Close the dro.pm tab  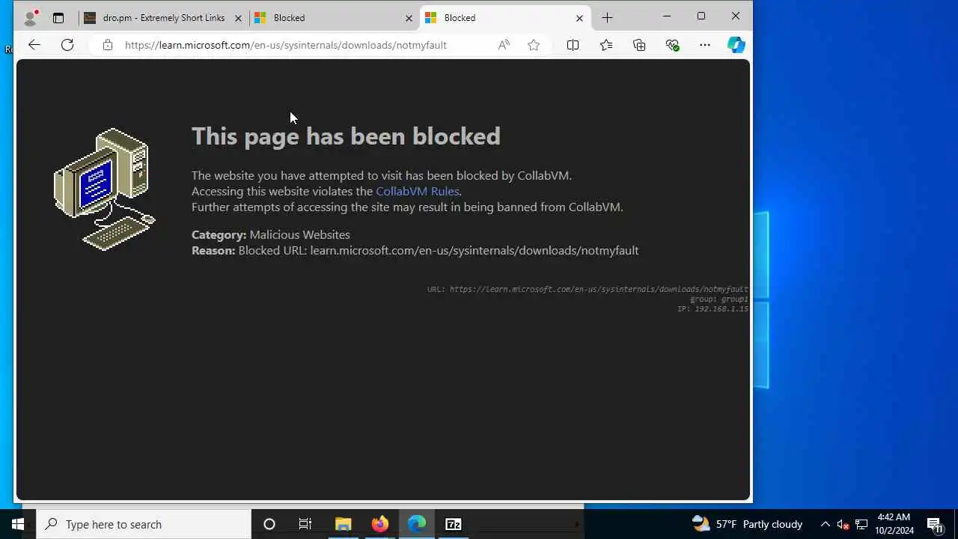(x=239, y=18)
